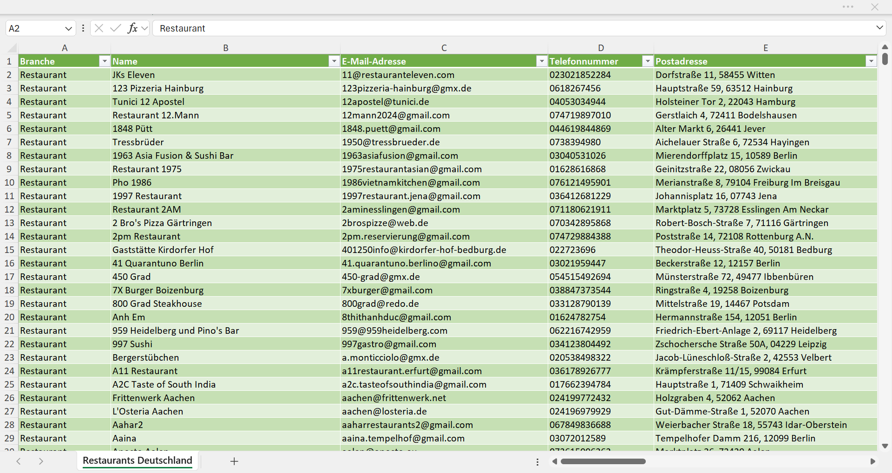Select phone number 071180621911
Viewport: 892px width, 473px height.
(x=601, y=209)
